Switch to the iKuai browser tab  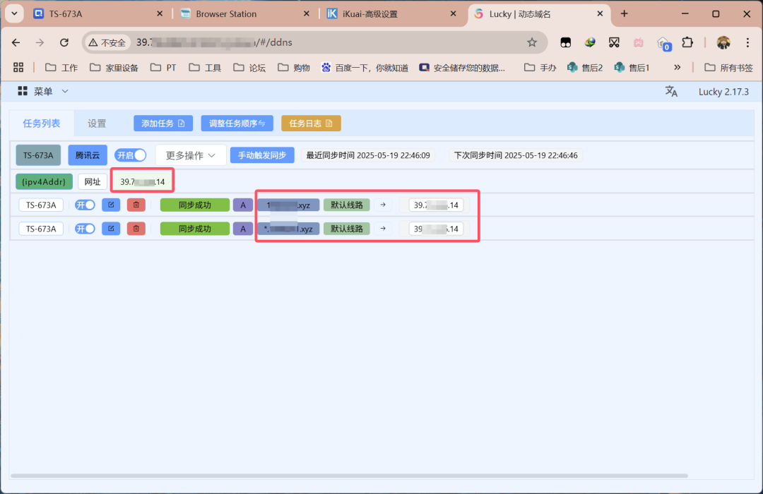click(389, 13)
